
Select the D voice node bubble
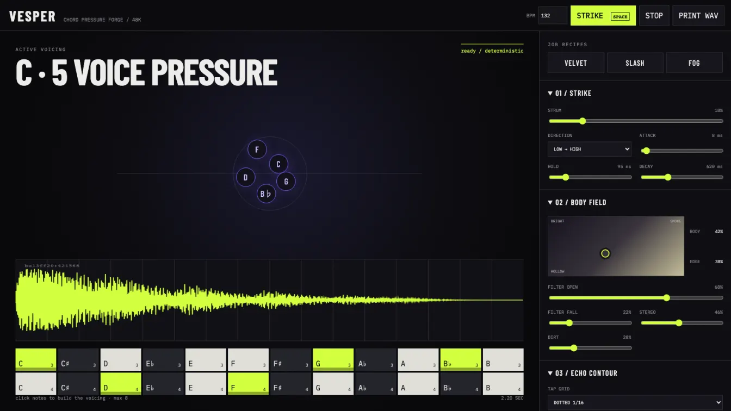click(246, 177)
